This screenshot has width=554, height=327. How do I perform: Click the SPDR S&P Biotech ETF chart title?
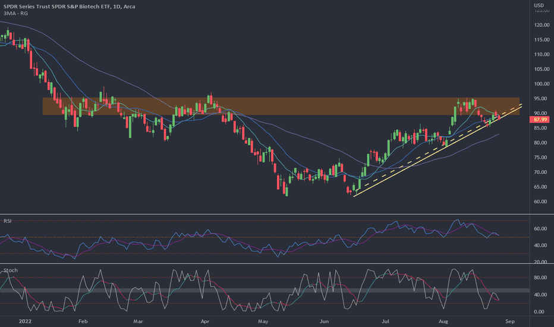point(69,7)
